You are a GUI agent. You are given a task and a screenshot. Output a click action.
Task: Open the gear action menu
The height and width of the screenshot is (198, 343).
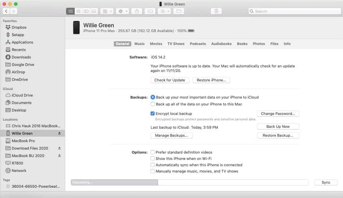(122, 11)
